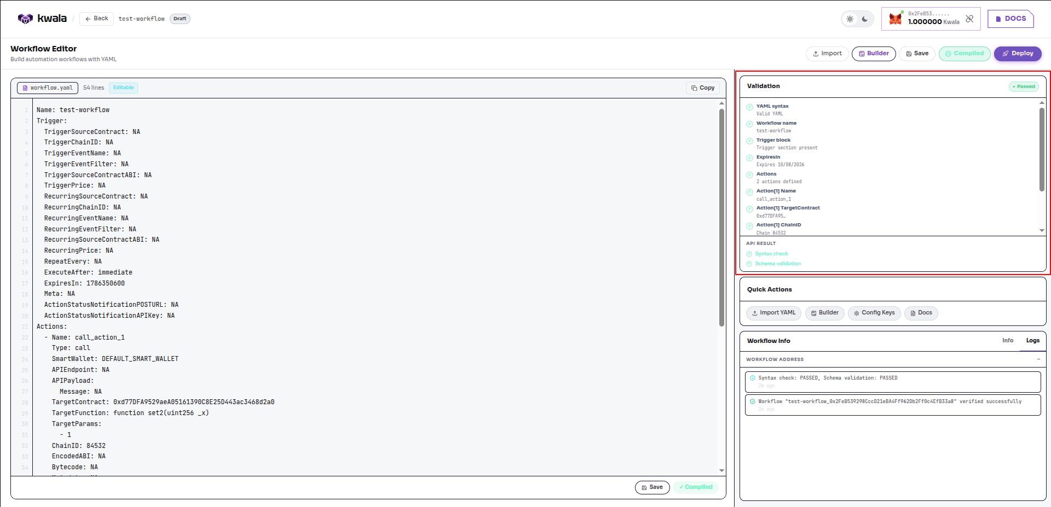This screenshot has height=507, width=1051.
Task: Click the code editor's scroll up arrow
Action: click(721, 103)
